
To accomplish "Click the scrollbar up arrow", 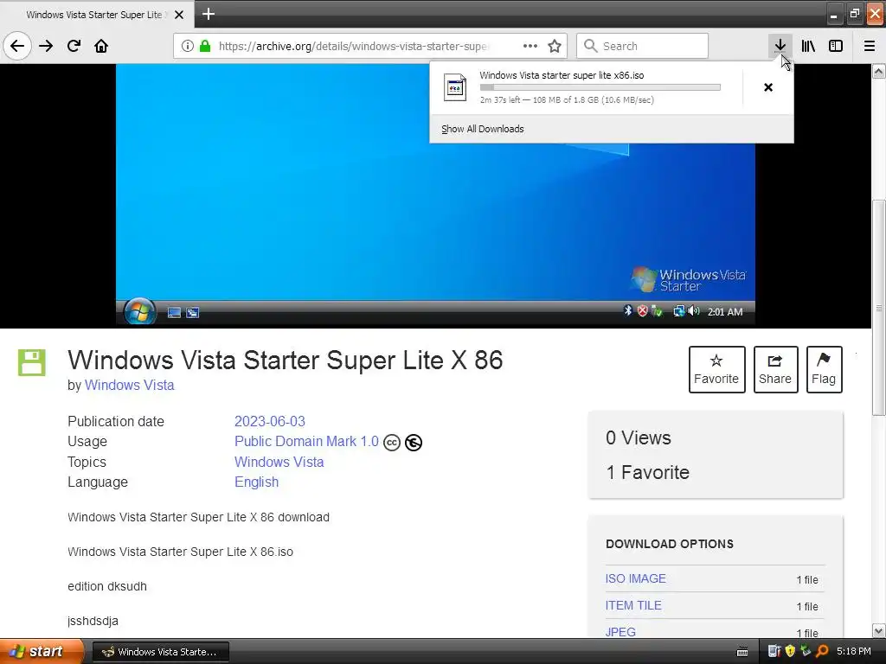I will pos(879,71).
